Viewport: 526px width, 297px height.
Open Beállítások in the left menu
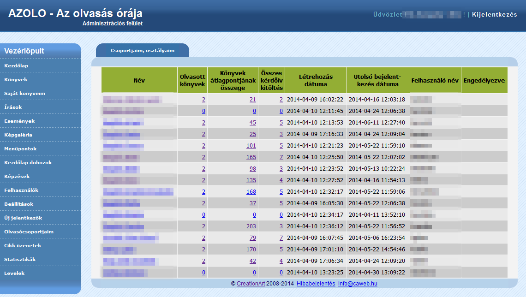tap(19, 204)
